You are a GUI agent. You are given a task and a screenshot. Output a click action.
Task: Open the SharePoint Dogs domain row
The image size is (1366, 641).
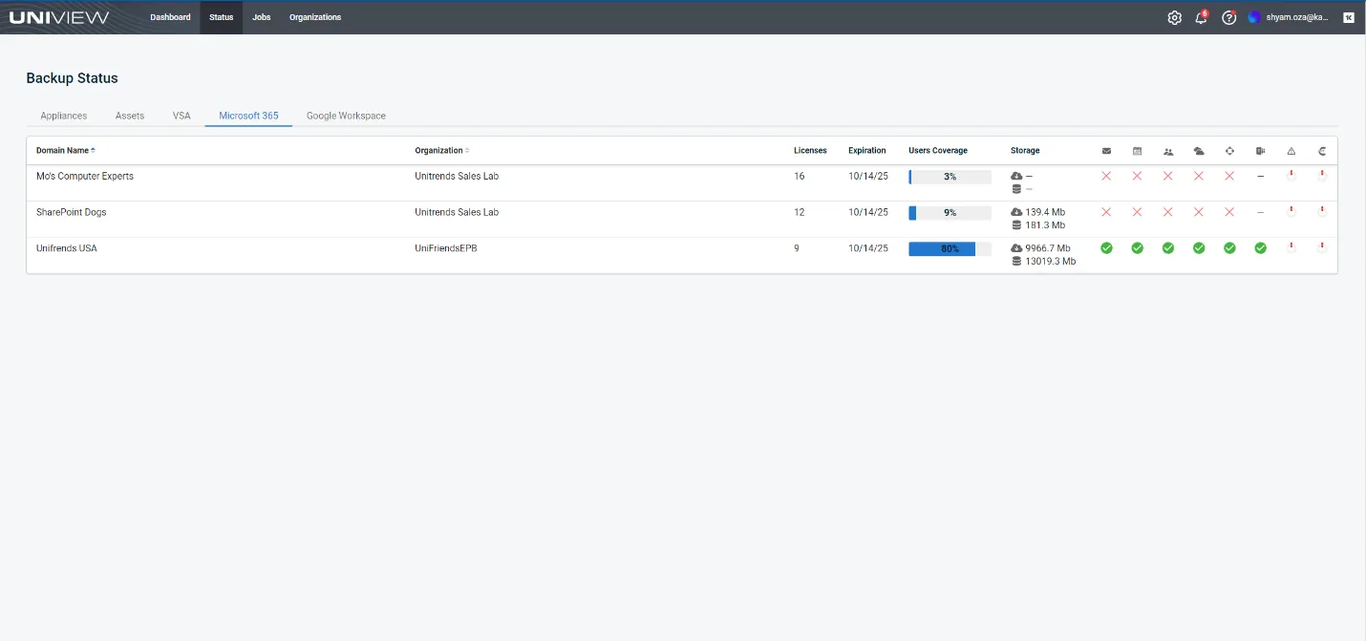[x=72, y=212]
